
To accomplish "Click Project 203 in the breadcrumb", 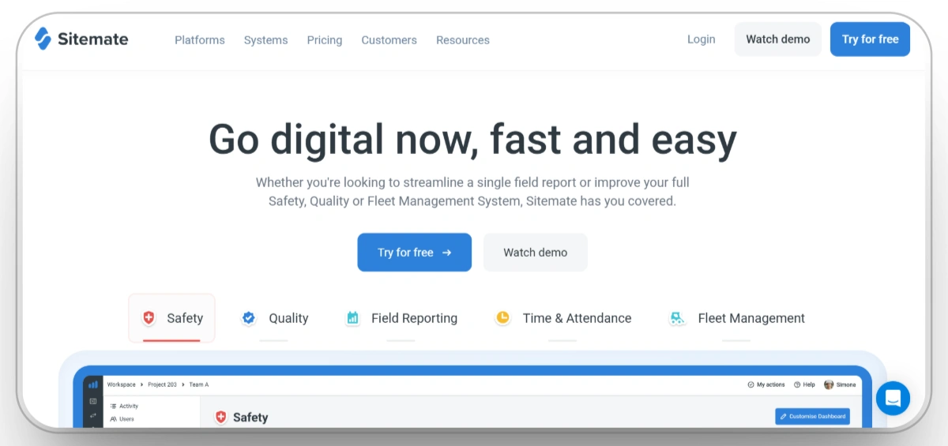I will (162, 384).
